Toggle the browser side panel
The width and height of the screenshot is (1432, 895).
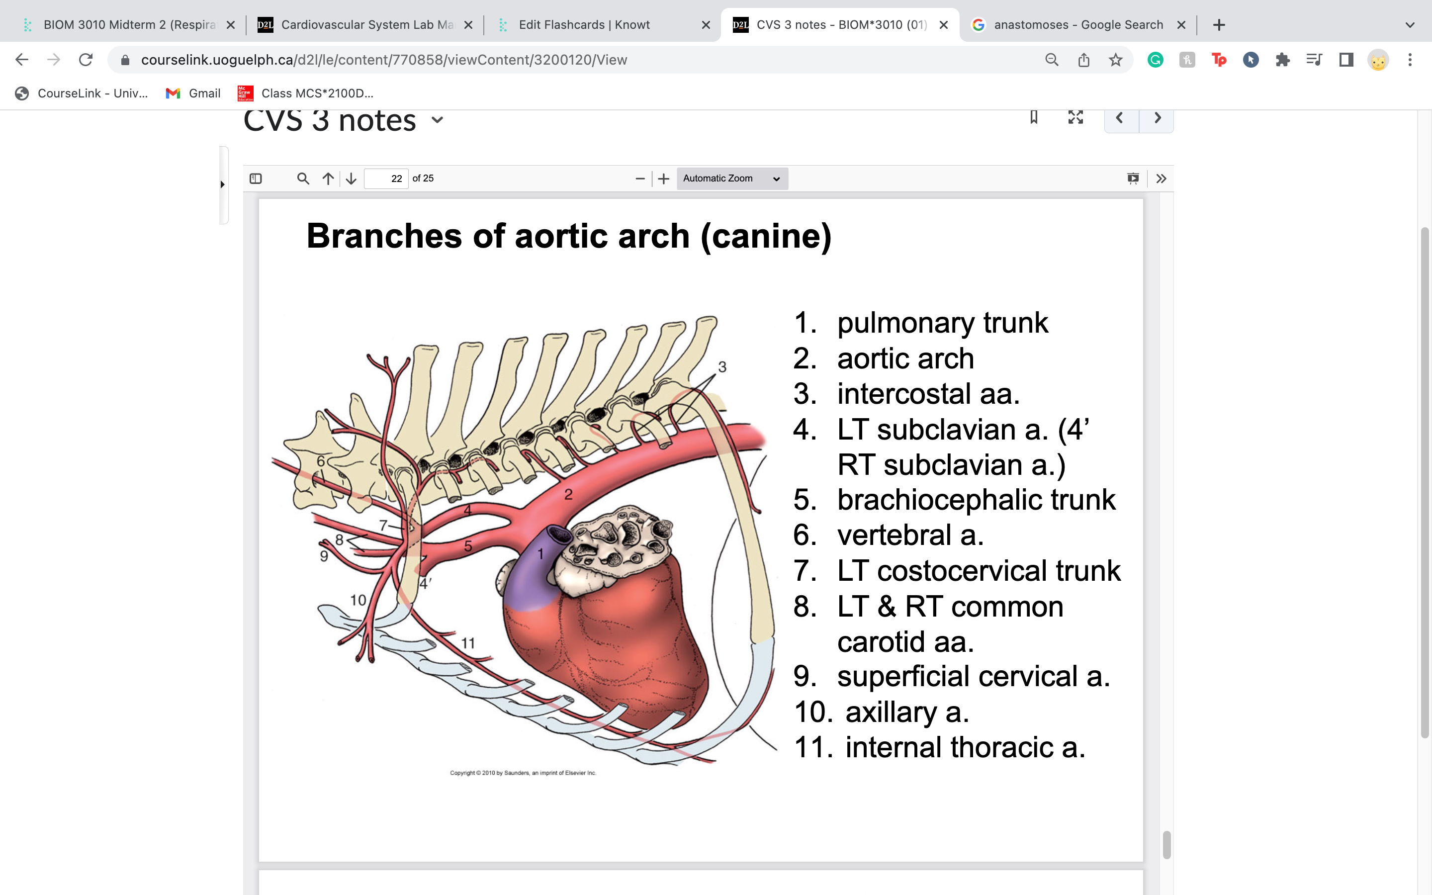tap(1346, 60)
